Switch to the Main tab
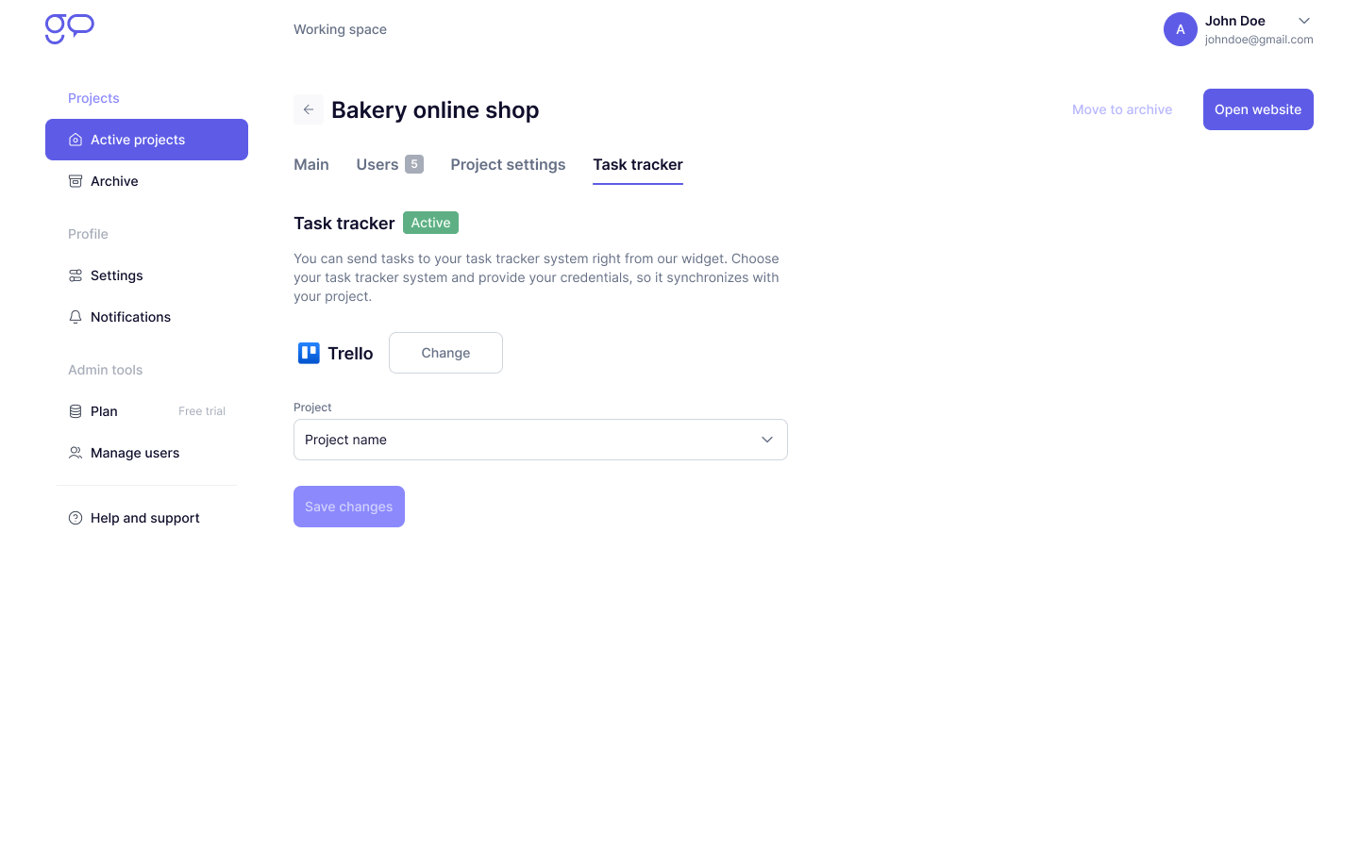Image resolution: width=1359 pixels, height=849 pixels. pos(311,164)
